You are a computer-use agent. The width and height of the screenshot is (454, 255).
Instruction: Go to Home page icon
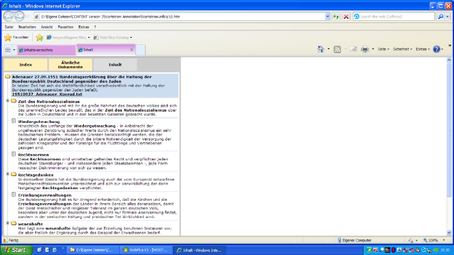tap(320, 49)
